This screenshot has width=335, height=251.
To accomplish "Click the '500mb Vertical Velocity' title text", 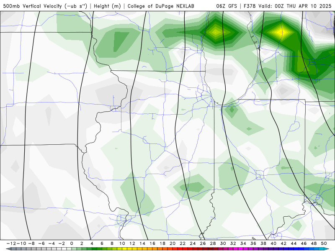I will (33, 6).
